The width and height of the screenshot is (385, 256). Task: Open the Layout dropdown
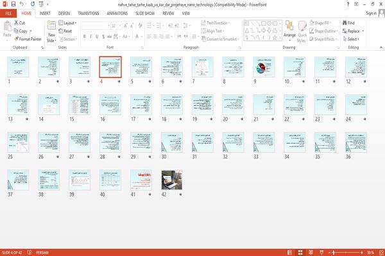(x=67, y=23)
